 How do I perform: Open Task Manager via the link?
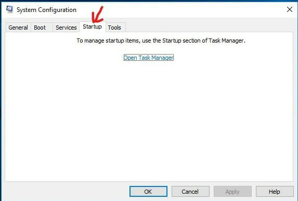(x=149, y=58)
